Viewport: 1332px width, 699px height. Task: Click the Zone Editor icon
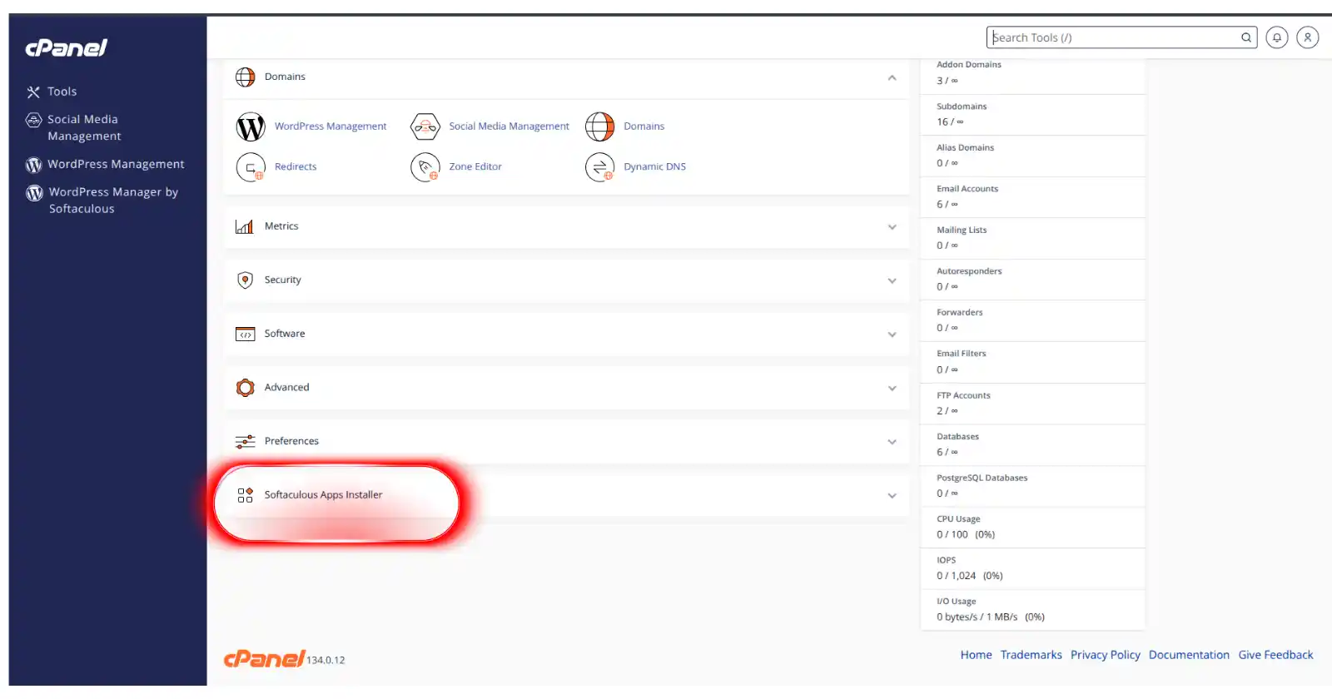tap(425, 167)
